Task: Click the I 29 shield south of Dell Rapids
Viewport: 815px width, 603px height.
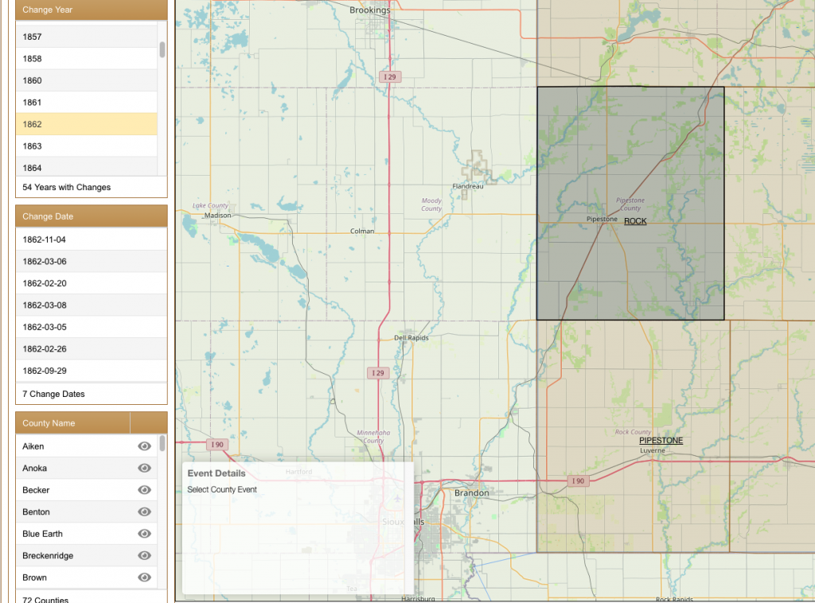Action: [378, 373]
